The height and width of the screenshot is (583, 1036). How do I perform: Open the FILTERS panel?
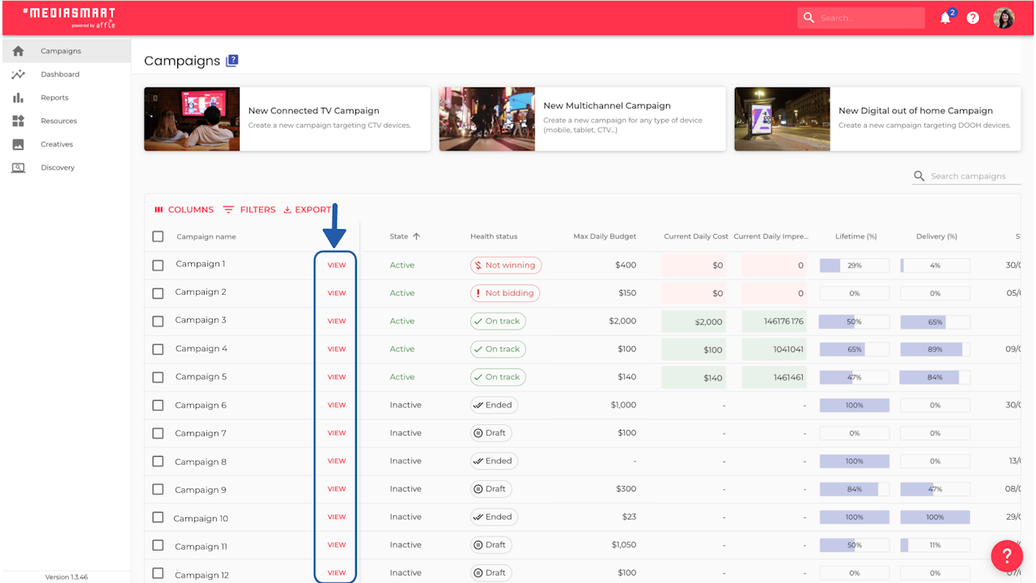(x=249, y=210)
